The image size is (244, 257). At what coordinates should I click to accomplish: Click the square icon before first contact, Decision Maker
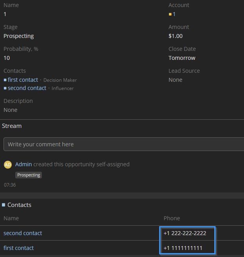tap(5, 80)
